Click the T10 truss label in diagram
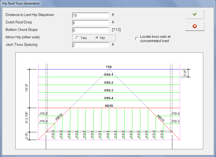The image size is (216, 157). (109, 67)
